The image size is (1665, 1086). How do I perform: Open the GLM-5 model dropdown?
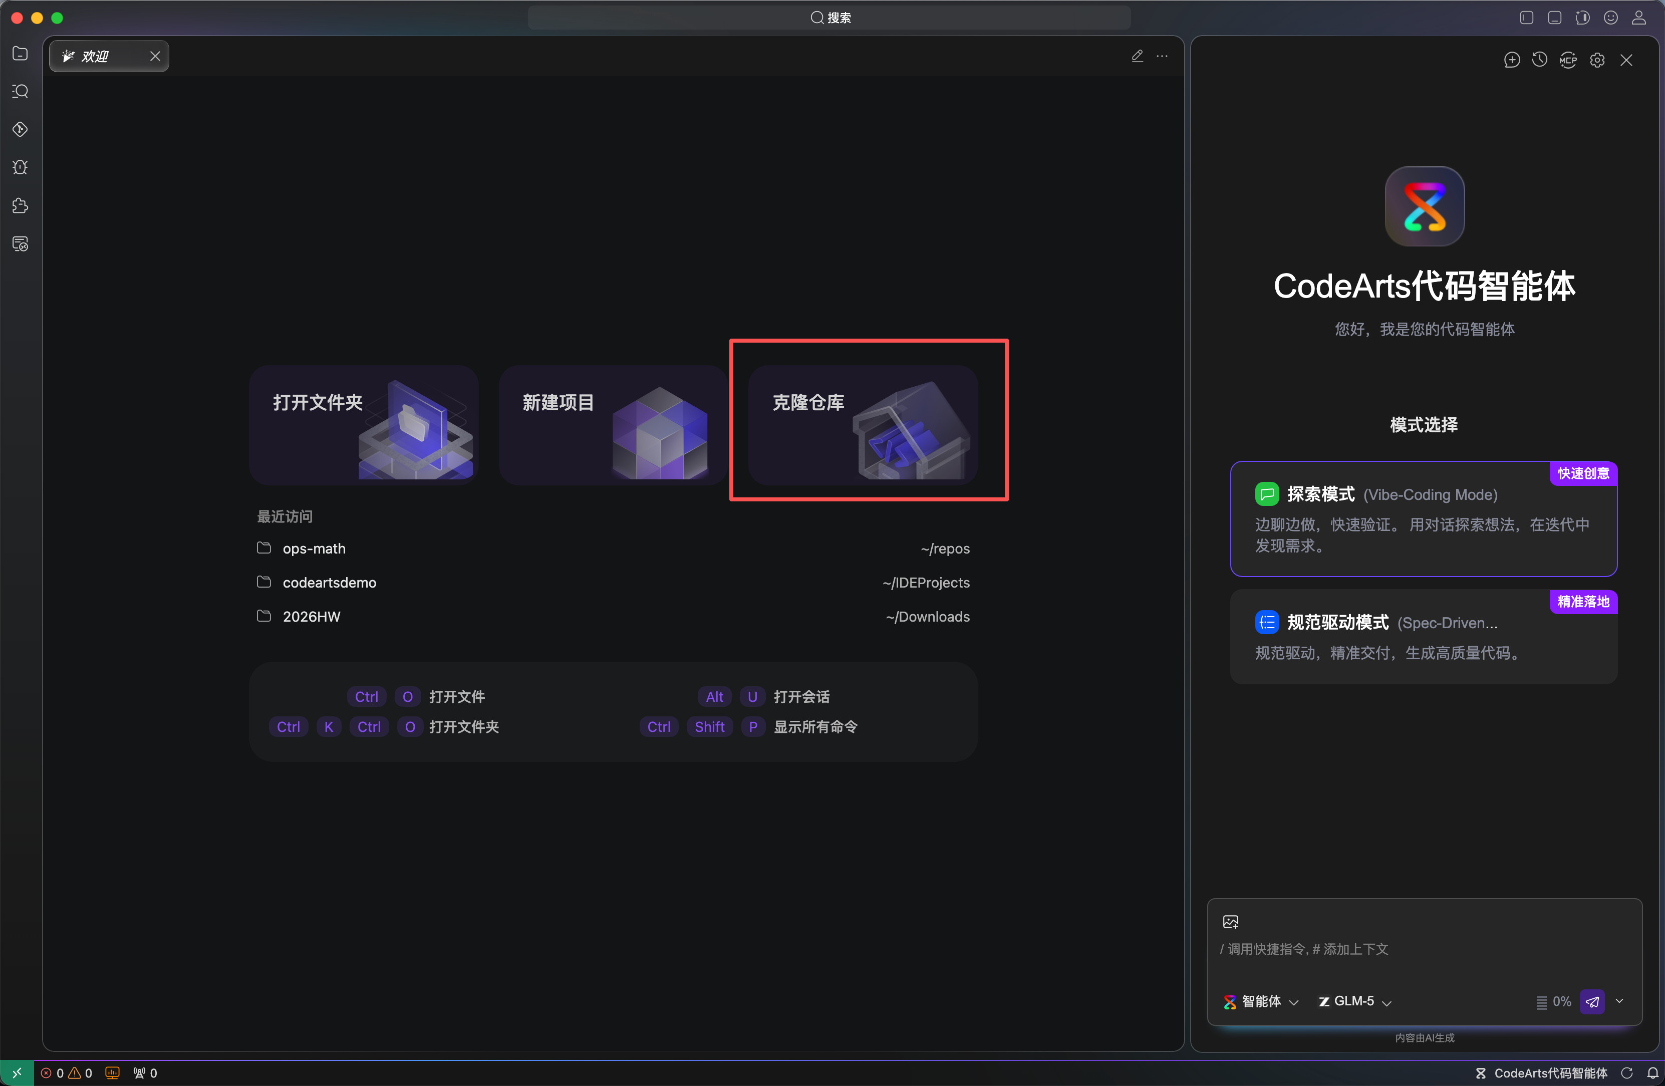point(1355,1001)
